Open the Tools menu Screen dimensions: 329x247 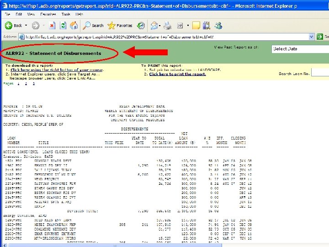tap(66, 14)
